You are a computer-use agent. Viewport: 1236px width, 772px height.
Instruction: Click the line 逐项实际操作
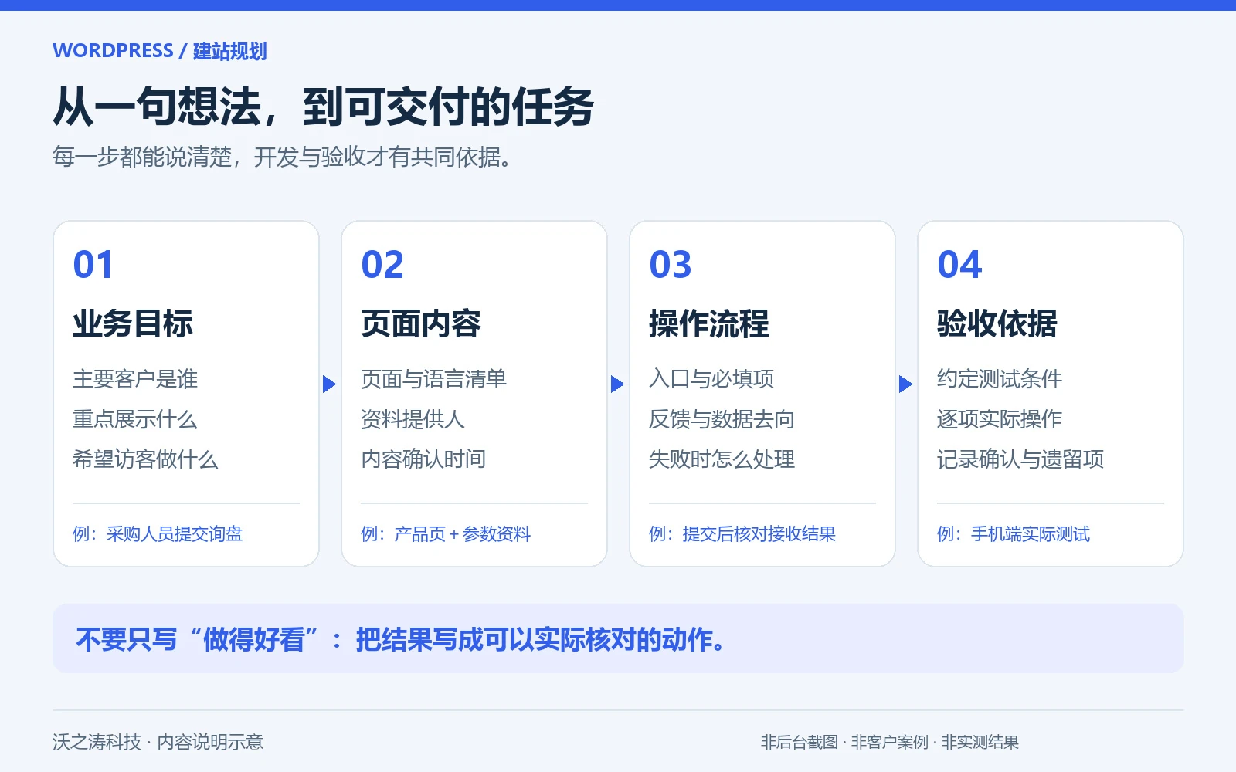[x=1000, y=419]
